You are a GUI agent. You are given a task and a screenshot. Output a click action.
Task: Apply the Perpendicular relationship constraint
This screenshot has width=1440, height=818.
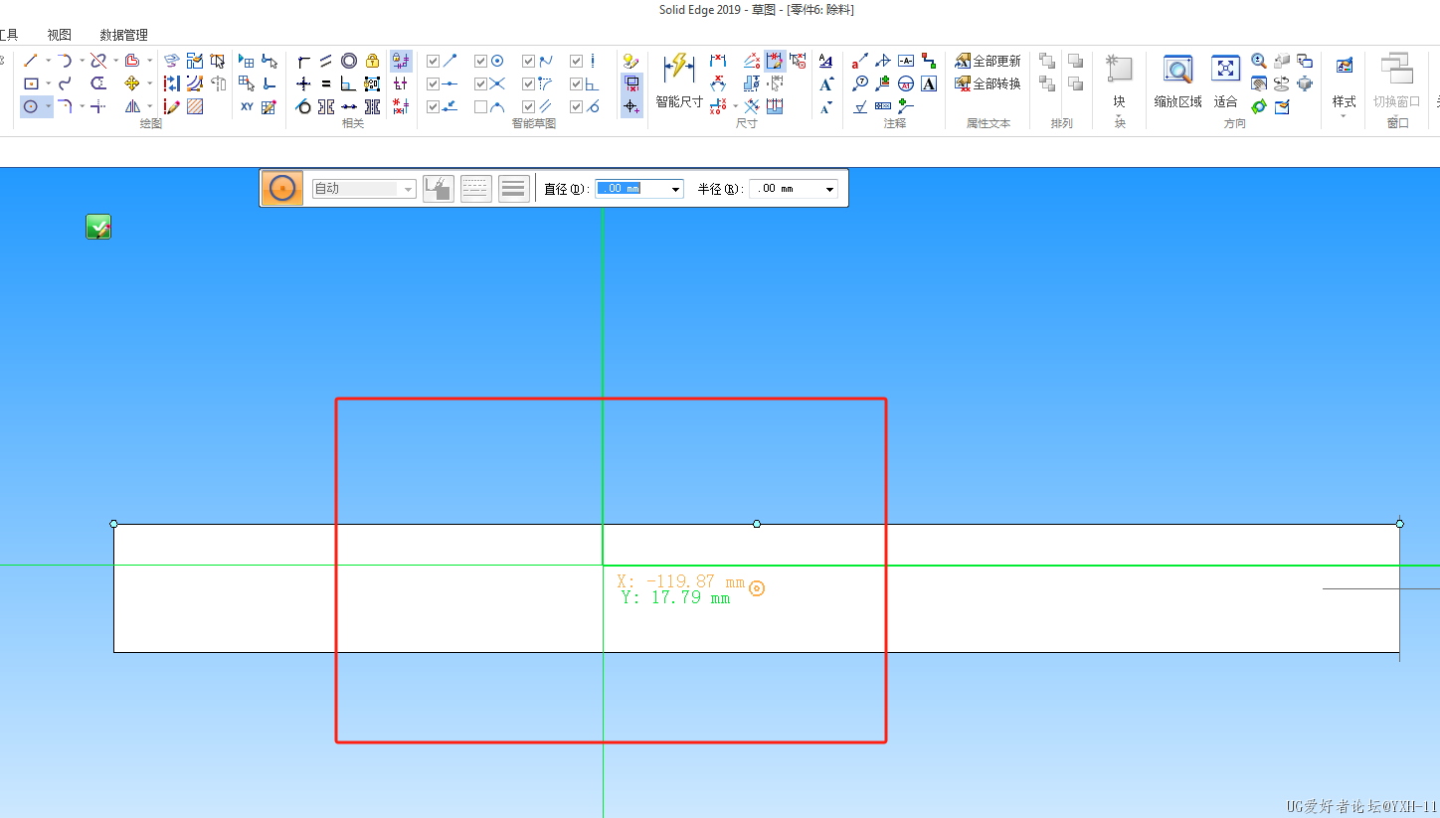pyautogui.click(x=349, y=83)
